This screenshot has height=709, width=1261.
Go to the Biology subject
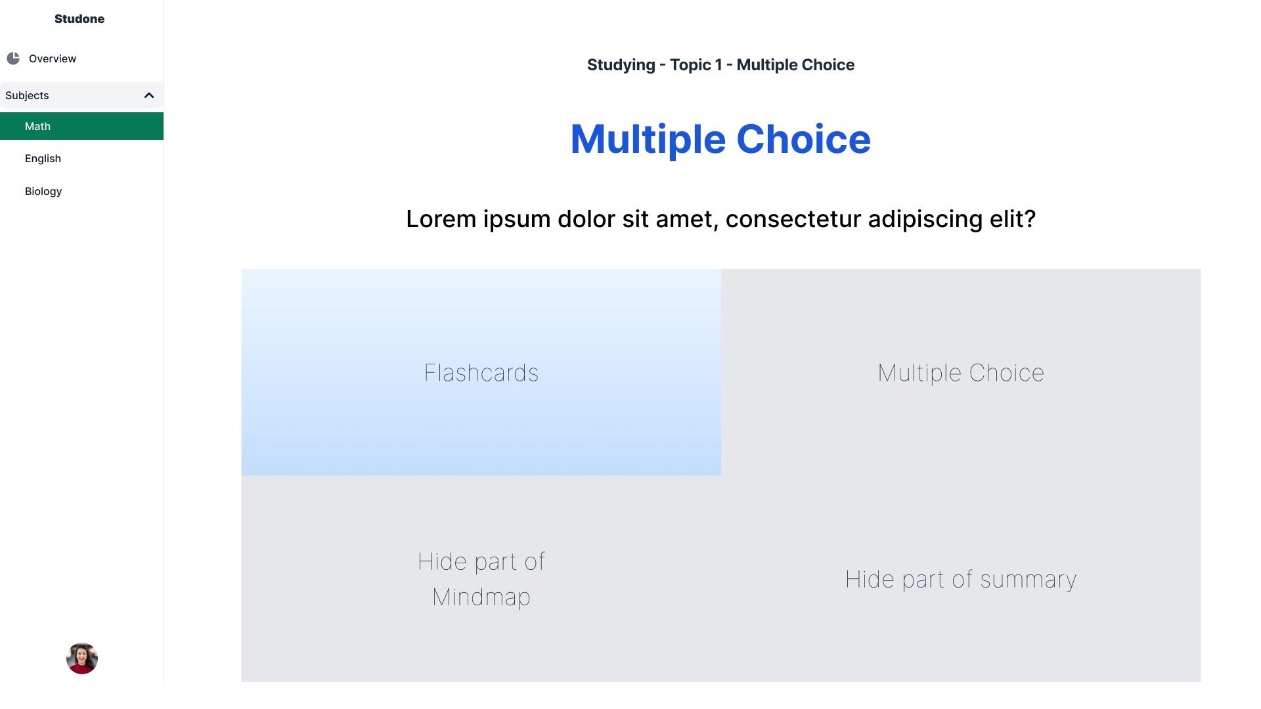81,191
